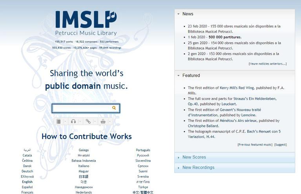The image size is (301, 194).
Task: Switch language to Ελληνικά
Action: click(x=27, y=176)
